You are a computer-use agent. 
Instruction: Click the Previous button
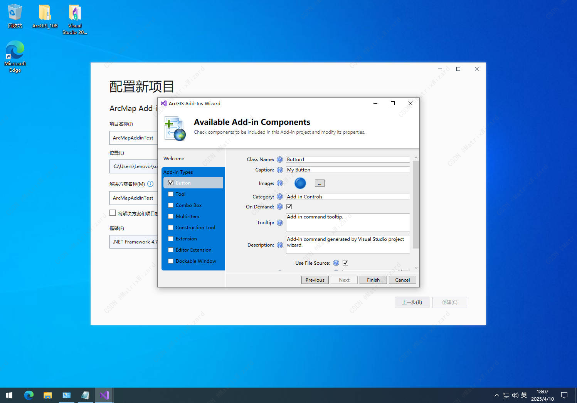coord(315,280)
